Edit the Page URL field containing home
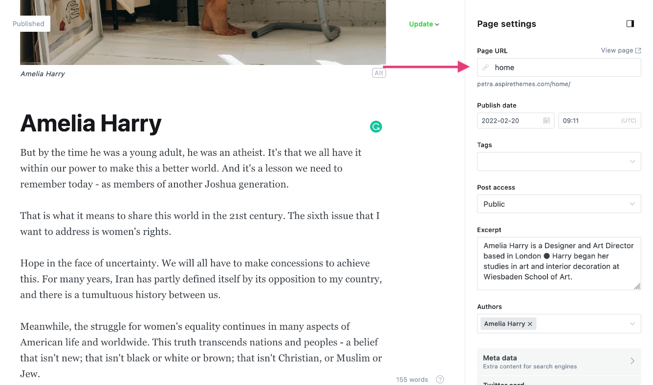This screenshot has height=385, width=653. click(x=559, y=67)
